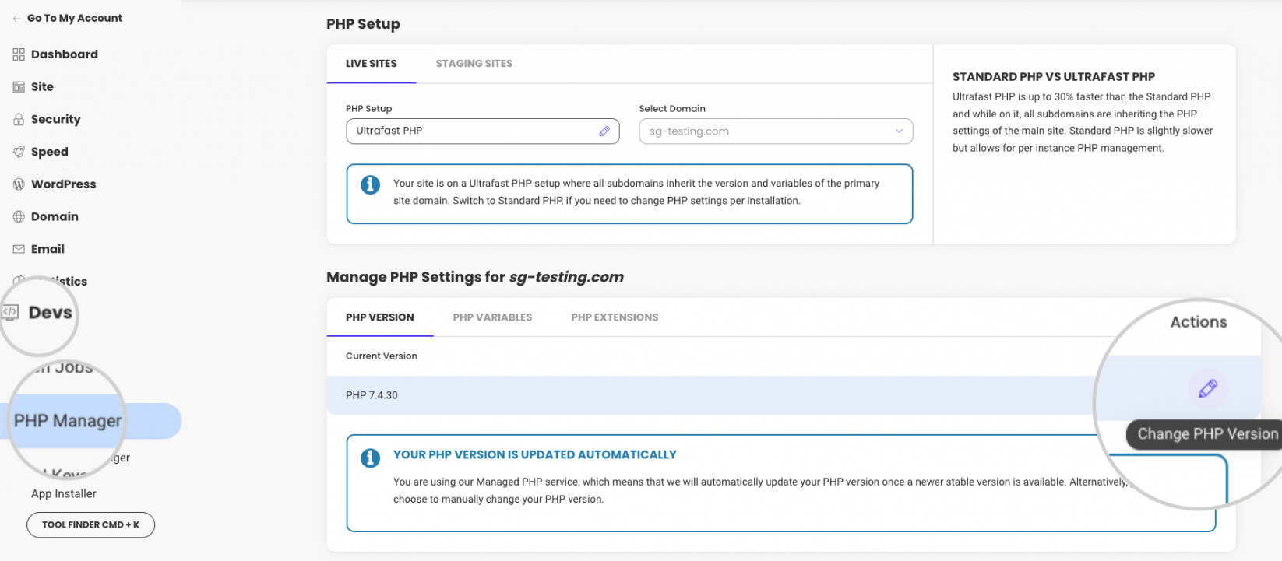Click the Security padlock icon
This screenshot has height=561, width=1282.
tap(19, 120)
